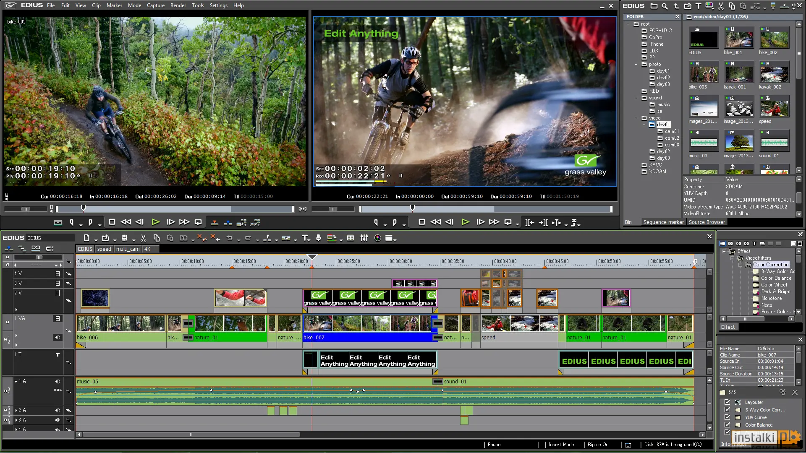The image size is (806, 453).
Task: Mute the 1 A audio track
Action: [x=58, y=382]
